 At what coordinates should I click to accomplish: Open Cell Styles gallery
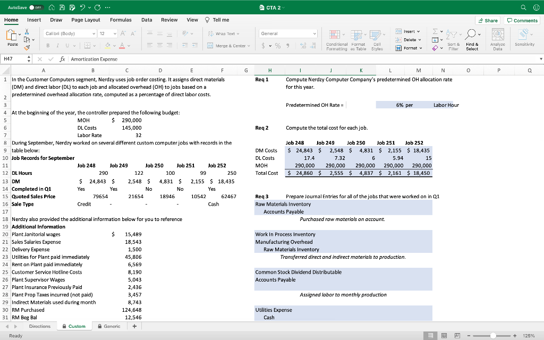point(377,40)
